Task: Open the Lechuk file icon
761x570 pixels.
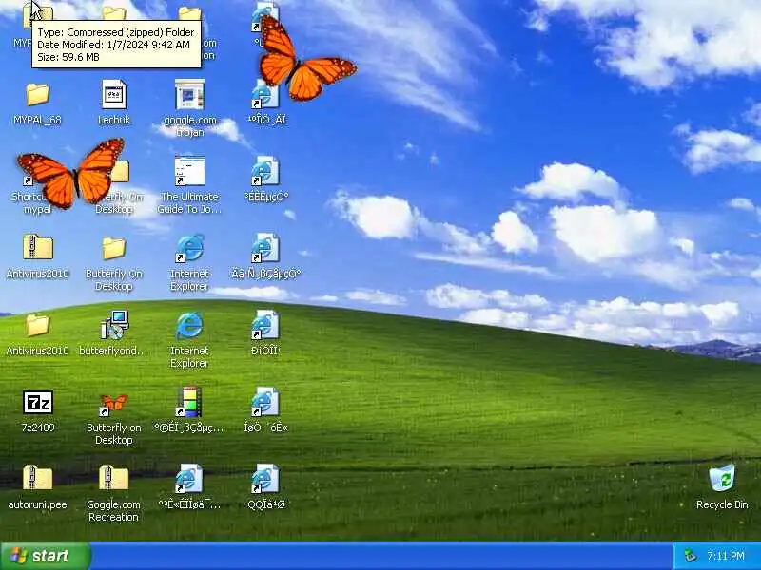Action: (x=114, y=94)
